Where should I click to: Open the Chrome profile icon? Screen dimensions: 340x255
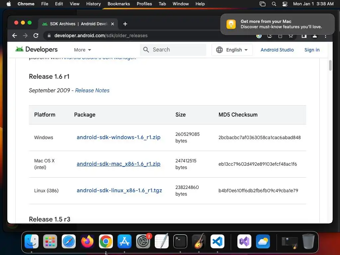(315, 36)
